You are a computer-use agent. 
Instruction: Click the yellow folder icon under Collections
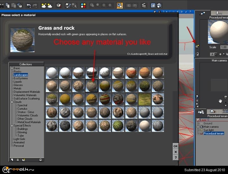click(x=23, y=160)
